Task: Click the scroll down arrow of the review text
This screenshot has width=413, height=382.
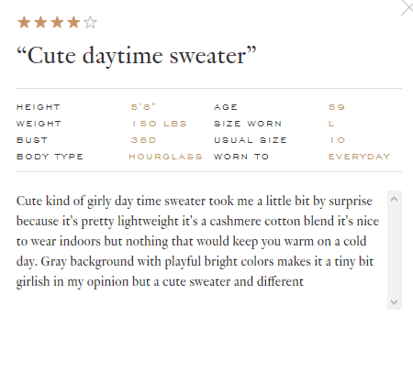Action: [395, 302]
